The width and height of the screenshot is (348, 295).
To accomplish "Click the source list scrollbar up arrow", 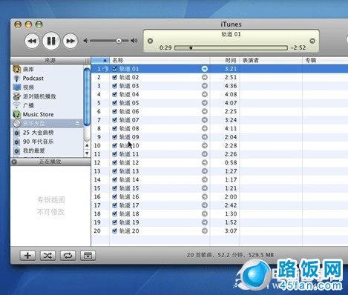I will 87,145.
